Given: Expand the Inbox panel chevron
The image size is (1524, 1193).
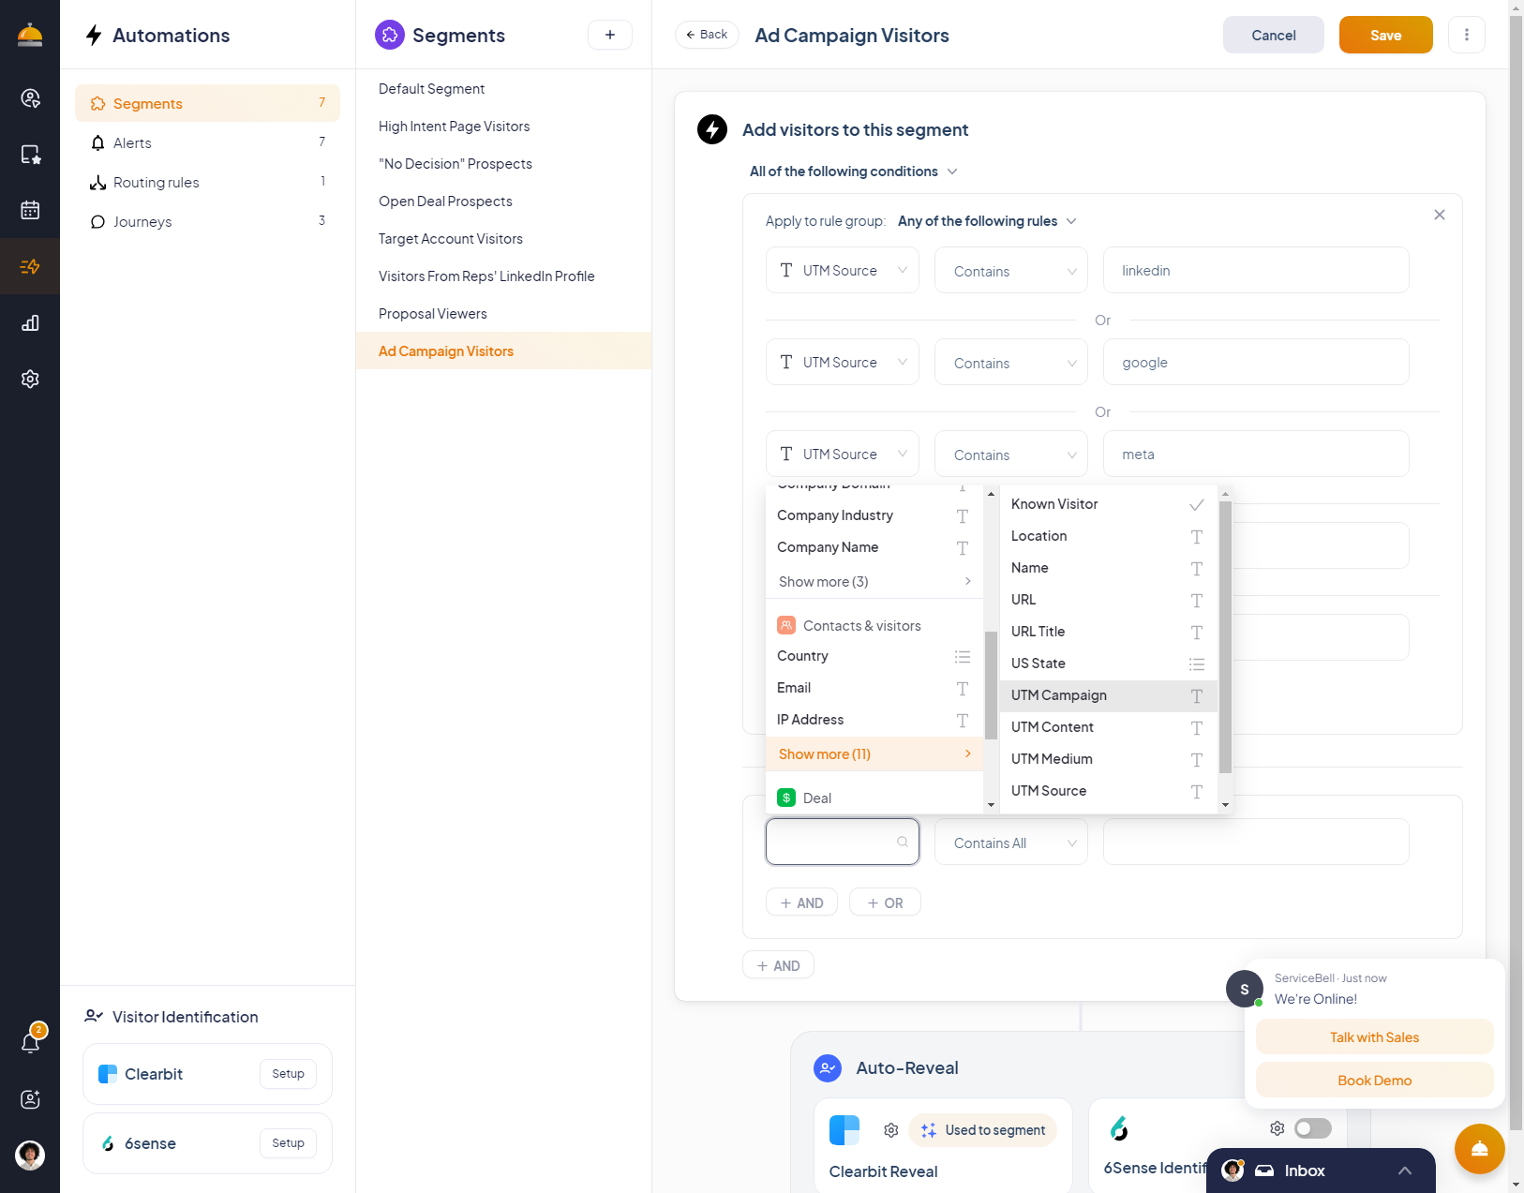Looking at the screenshot, I should (1404, 1171).
